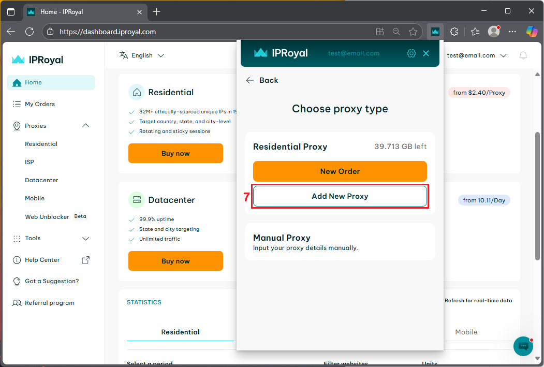Image resolution: width=544 pixels, height=367 pixels.
Task: Open a new browser tab
Action: (x=157, y=12)
